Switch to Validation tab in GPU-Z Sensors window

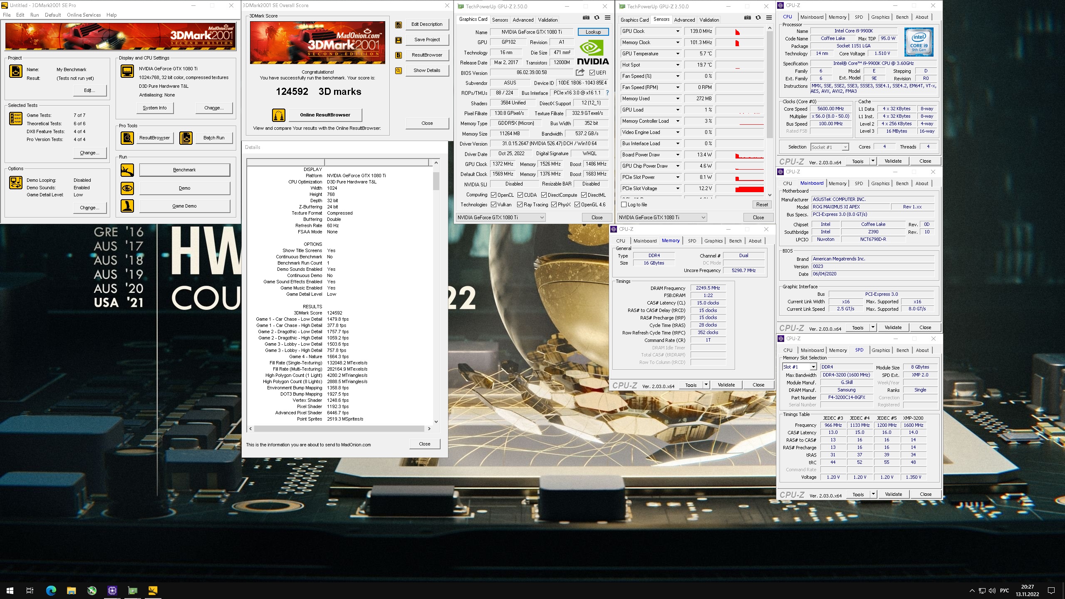tap(709, 20)
